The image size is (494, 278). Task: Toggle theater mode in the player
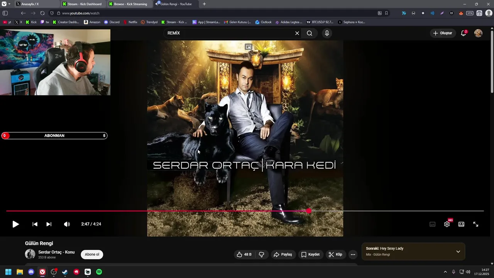point(461,224)
